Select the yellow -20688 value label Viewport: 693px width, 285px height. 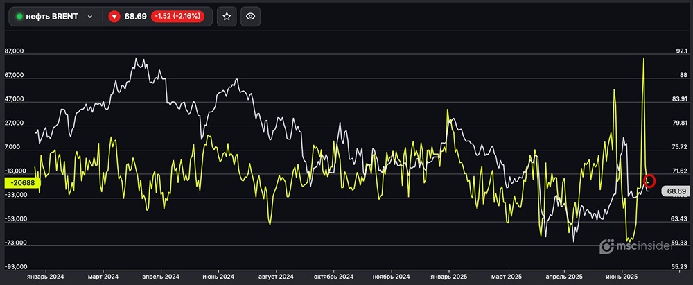pos(22,182)
